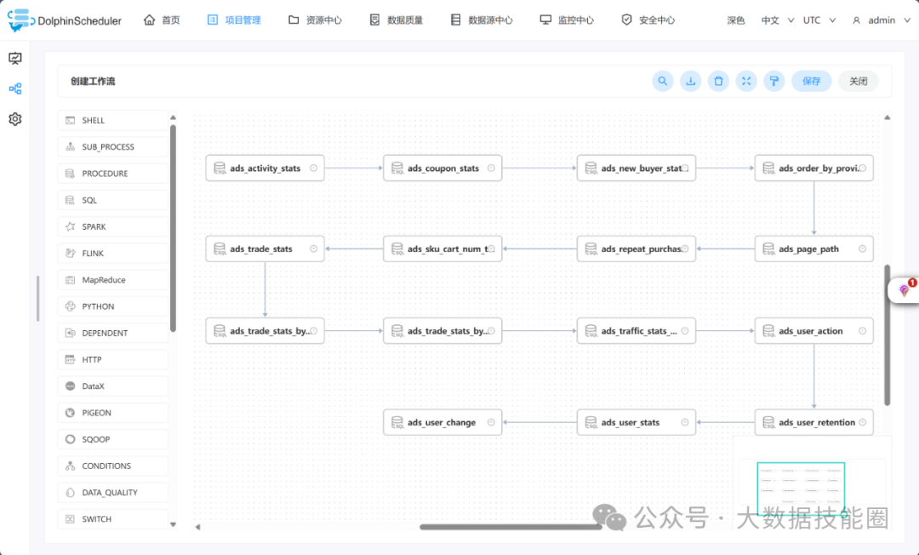This screenshot has width=919, height=555.
Task: Select the ads_user_change task node
Action: [442, 422]
